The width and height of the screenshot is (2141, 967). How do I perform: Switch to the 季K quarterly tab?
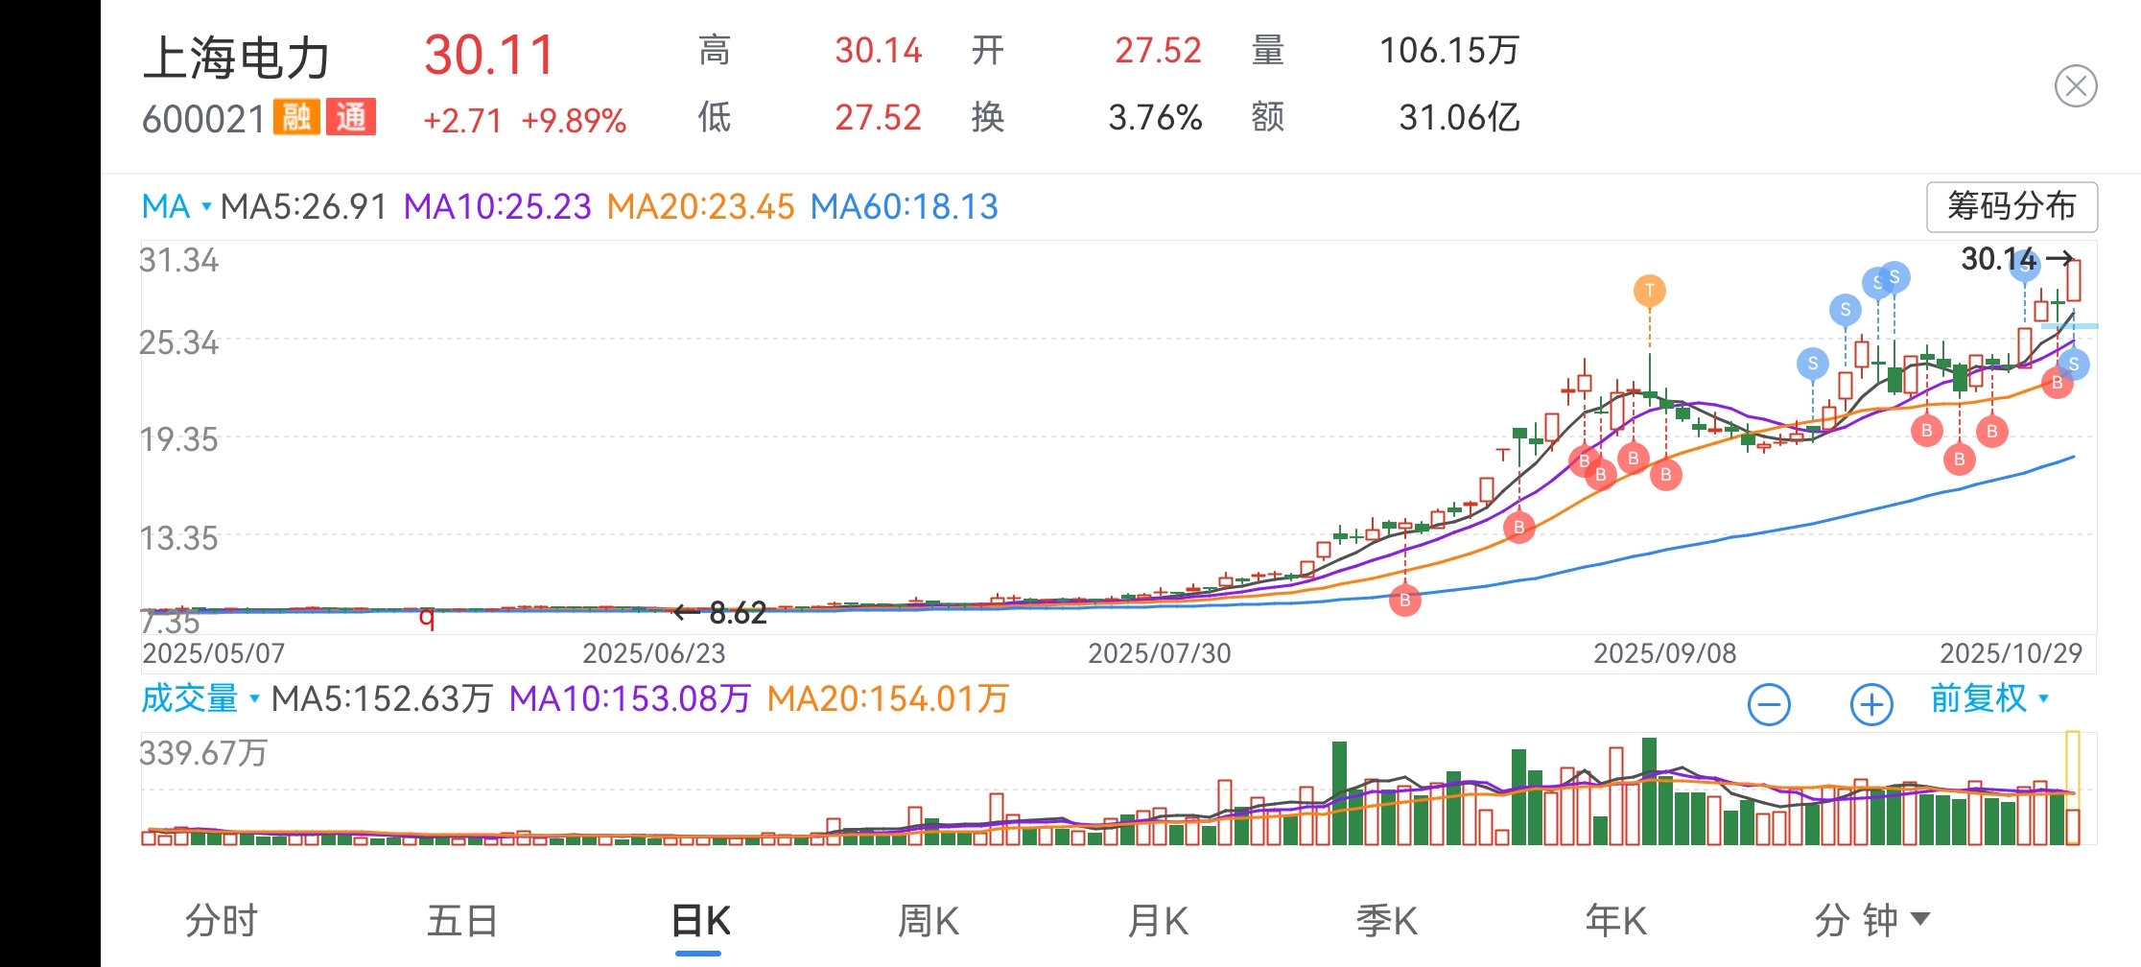coord(1386,921)
